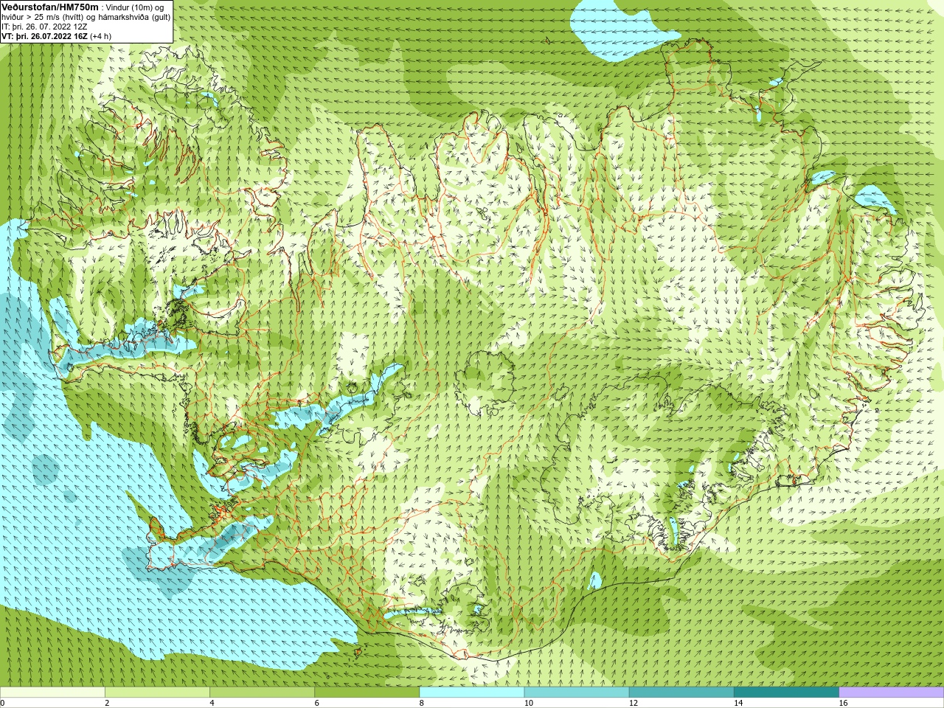Click the pale yellow 0–2 legend color segment
Viewport: 944px width, 708px height.
point(52,693)
